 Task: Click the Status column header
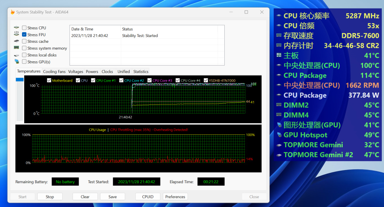[169, 29]
